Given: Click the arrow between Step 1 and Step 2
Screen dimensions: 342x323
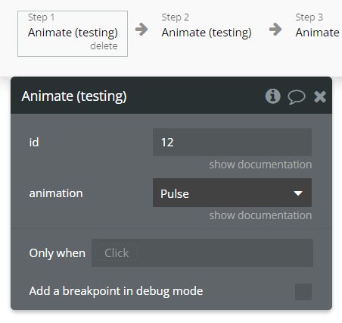Looking at the screenshot, I should click(x=141, y=30).
